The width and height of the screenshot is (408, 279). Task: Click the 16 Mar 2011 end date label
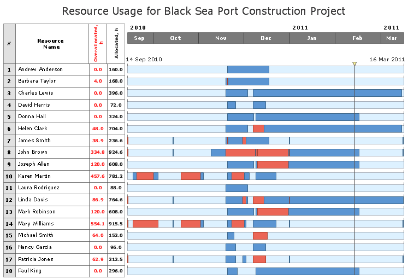pos(387,60)
